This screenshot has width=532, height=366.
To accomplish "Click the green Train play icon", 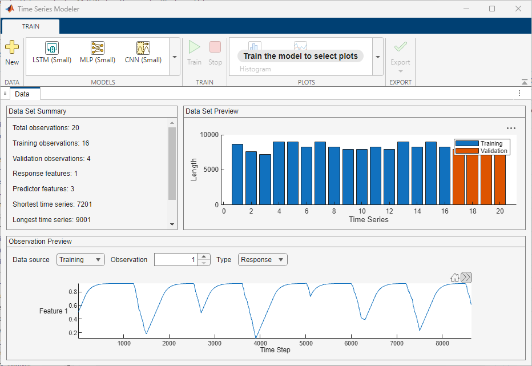I will pyautogui.click(x=195, y=48).
